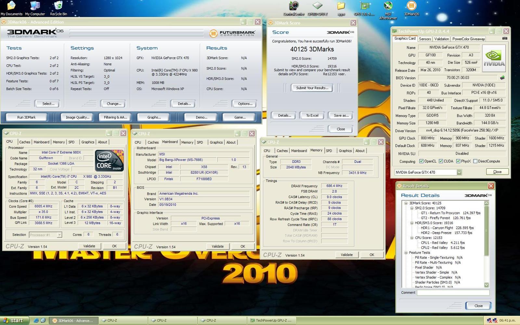Click the NVIDIA logo in GPU-Z
Viewport: 520px width, 325px height.
(x=494, y=58)
